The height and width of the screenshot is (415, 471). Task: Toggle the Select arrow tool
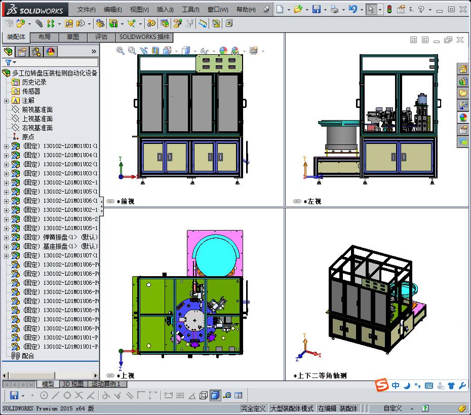click(371, 9)
